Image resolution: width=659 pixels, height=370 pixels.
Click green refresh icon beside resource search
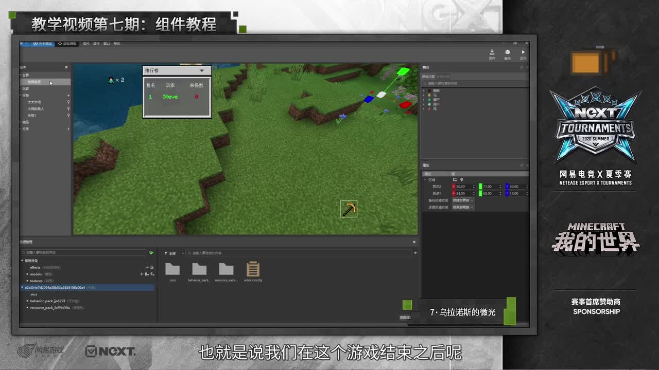(x=151, y=252)
